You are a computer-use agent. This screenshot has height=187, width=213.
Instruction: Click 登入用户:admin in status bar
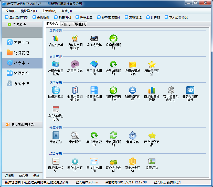pos(87,182)
